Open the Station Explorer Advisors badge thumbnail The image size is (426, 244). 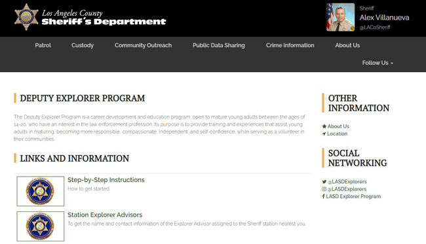pyautogui.click(x=41, y=226)
